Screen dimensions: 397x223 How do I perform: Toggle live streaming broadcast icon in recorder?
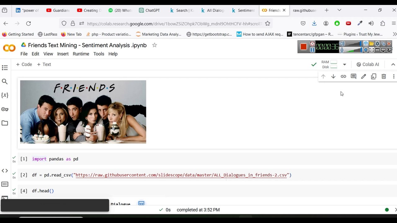point(366,43)
